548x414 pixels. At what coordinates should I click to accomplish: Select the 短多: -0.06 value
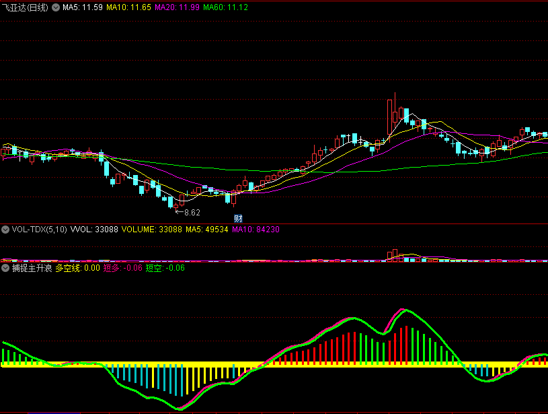(x=122, y=269)
